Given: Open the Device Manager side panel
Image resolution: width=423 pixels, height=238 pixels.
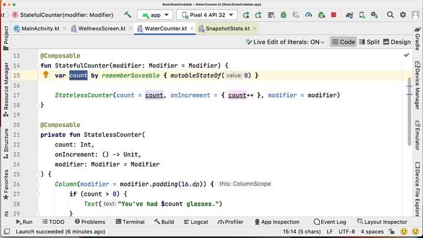Looking at the screenshot, I should pos(417,85).
